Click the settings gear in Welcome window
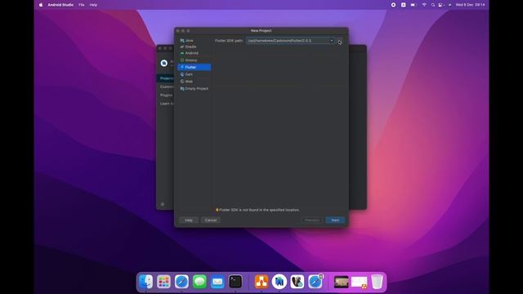Viewport: 523px width, 294px height. point(163,204)
